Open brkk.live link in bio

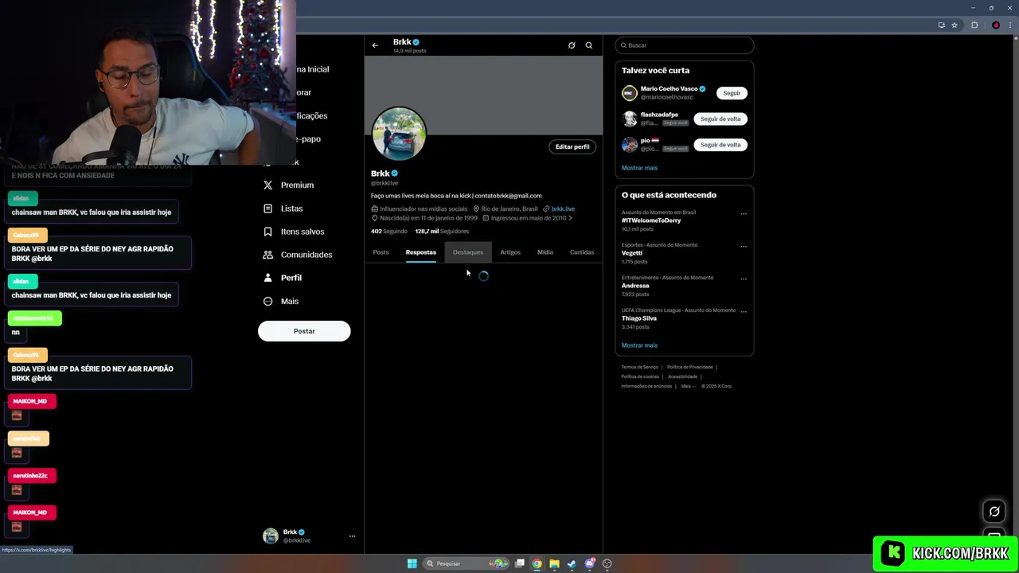click(563, 209)
